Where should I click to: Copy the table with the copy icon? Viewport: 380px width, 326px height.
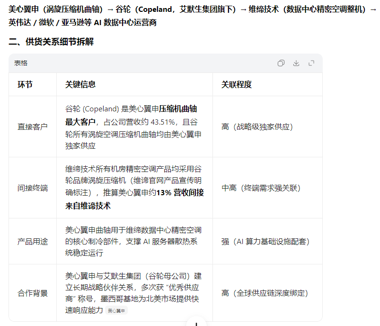click(x=281, y=63)
